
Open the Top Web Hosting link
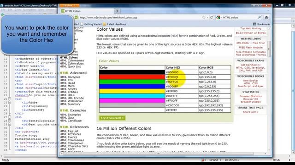(251, 28)
